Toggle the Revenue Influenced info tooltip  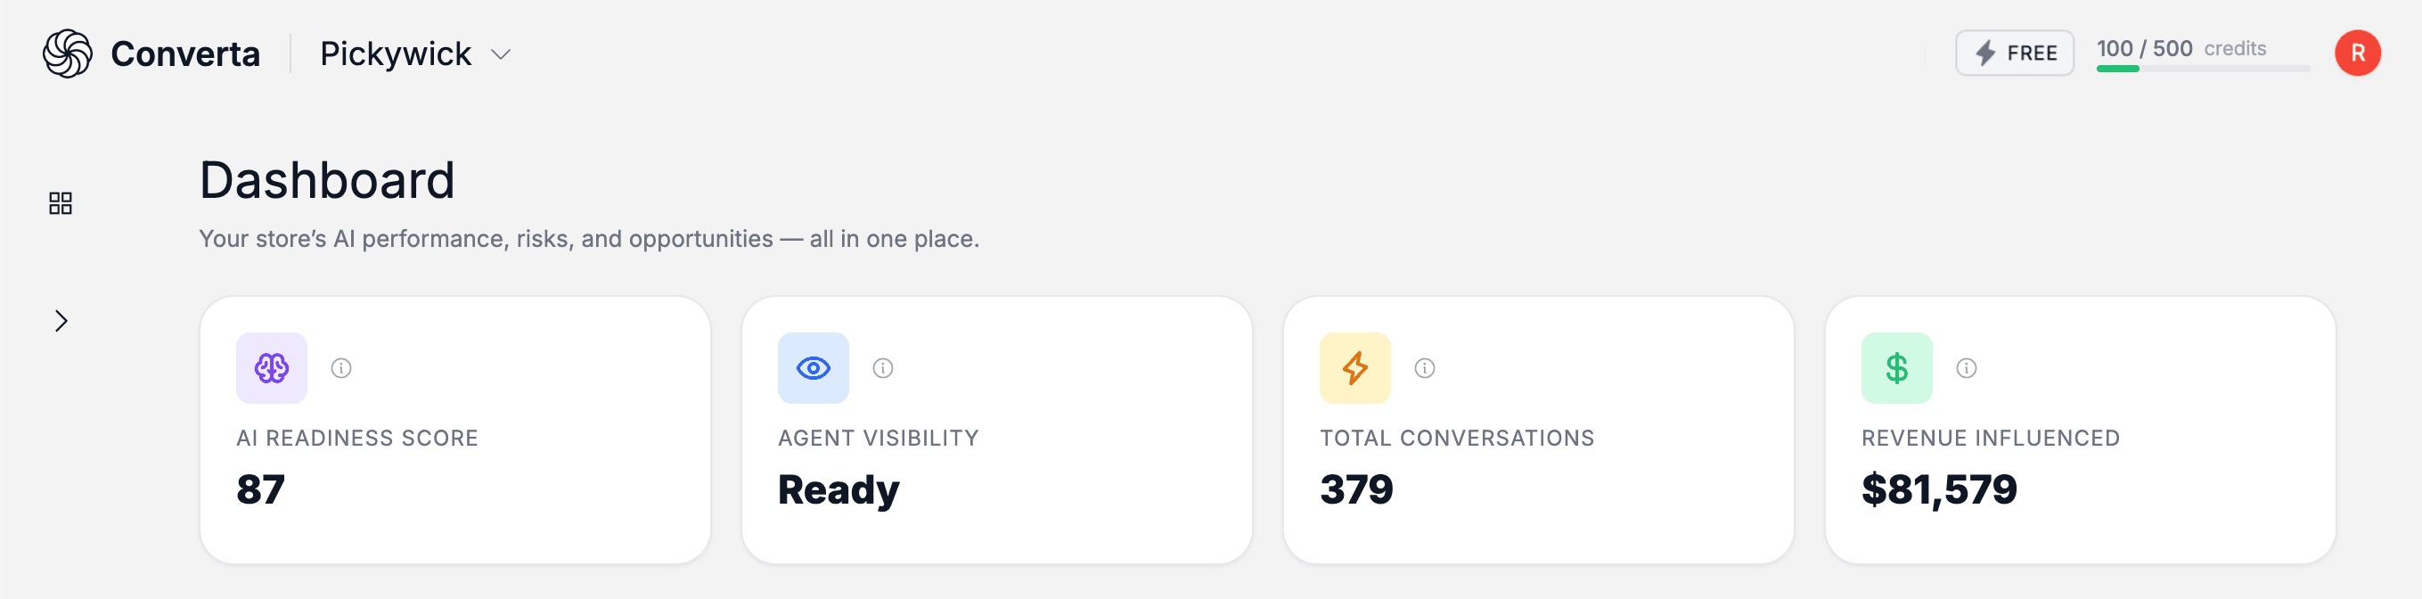point(1966,369)
